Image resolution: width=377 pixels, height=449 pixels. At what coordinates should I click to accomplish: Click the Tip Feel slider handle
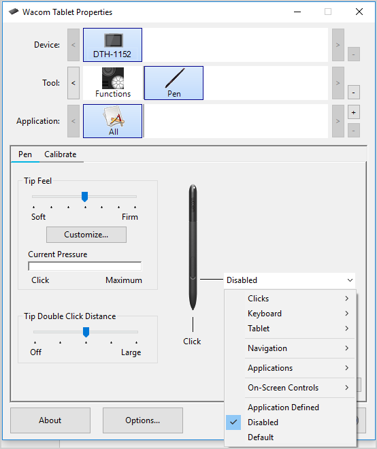point(84,197)
